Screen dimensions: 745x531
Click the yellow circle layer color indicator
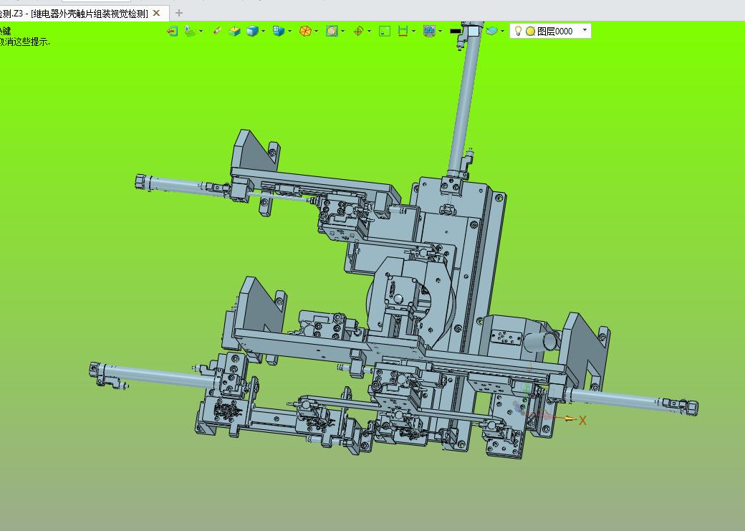(x=531, y=32)
